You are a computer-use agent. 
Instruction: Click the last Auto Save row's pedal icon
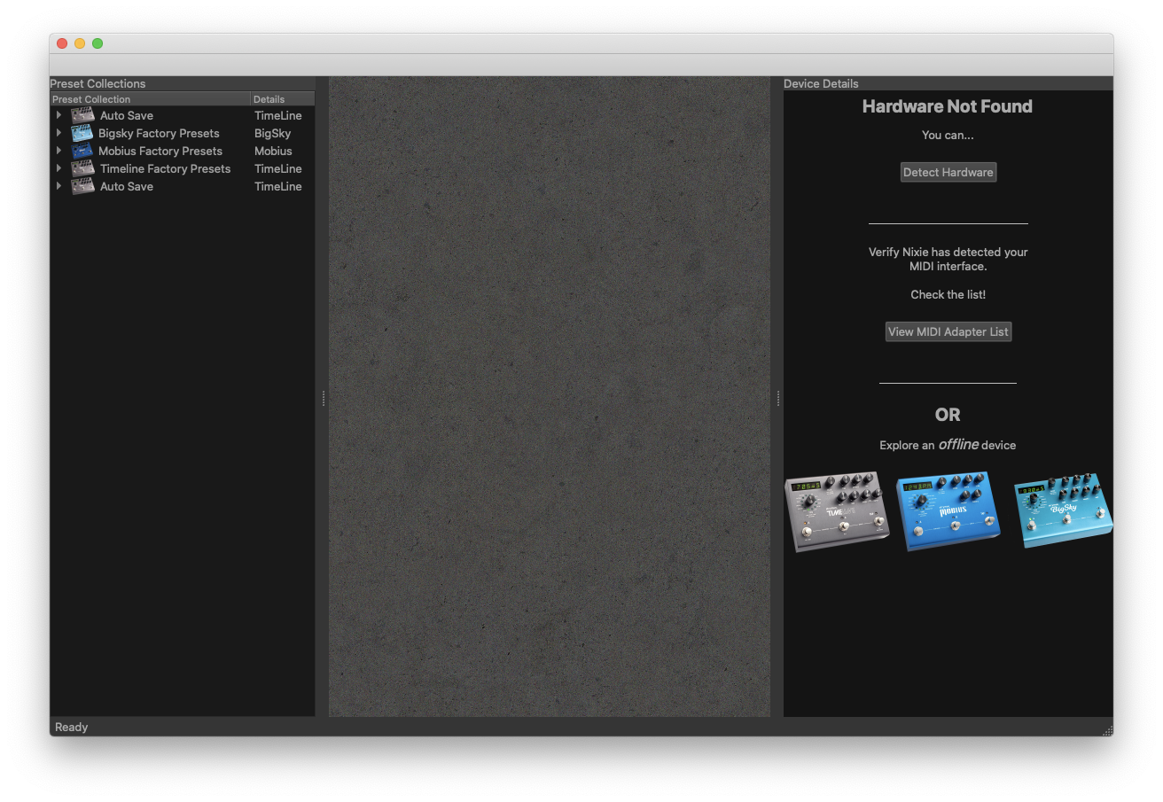click(83, 186)
